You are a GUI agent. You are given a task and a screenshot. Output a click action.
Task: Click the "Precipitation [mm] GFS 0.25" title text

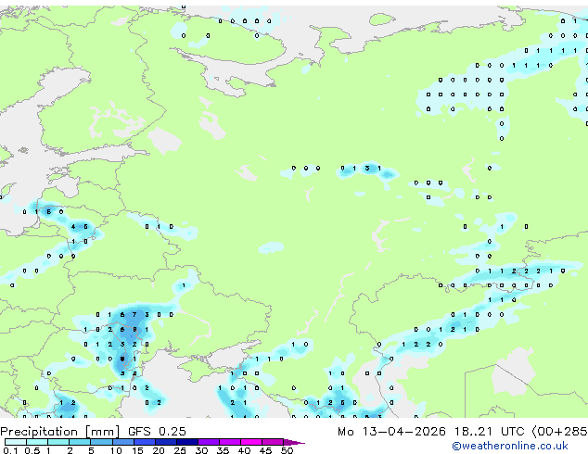[x=93, y=432]
